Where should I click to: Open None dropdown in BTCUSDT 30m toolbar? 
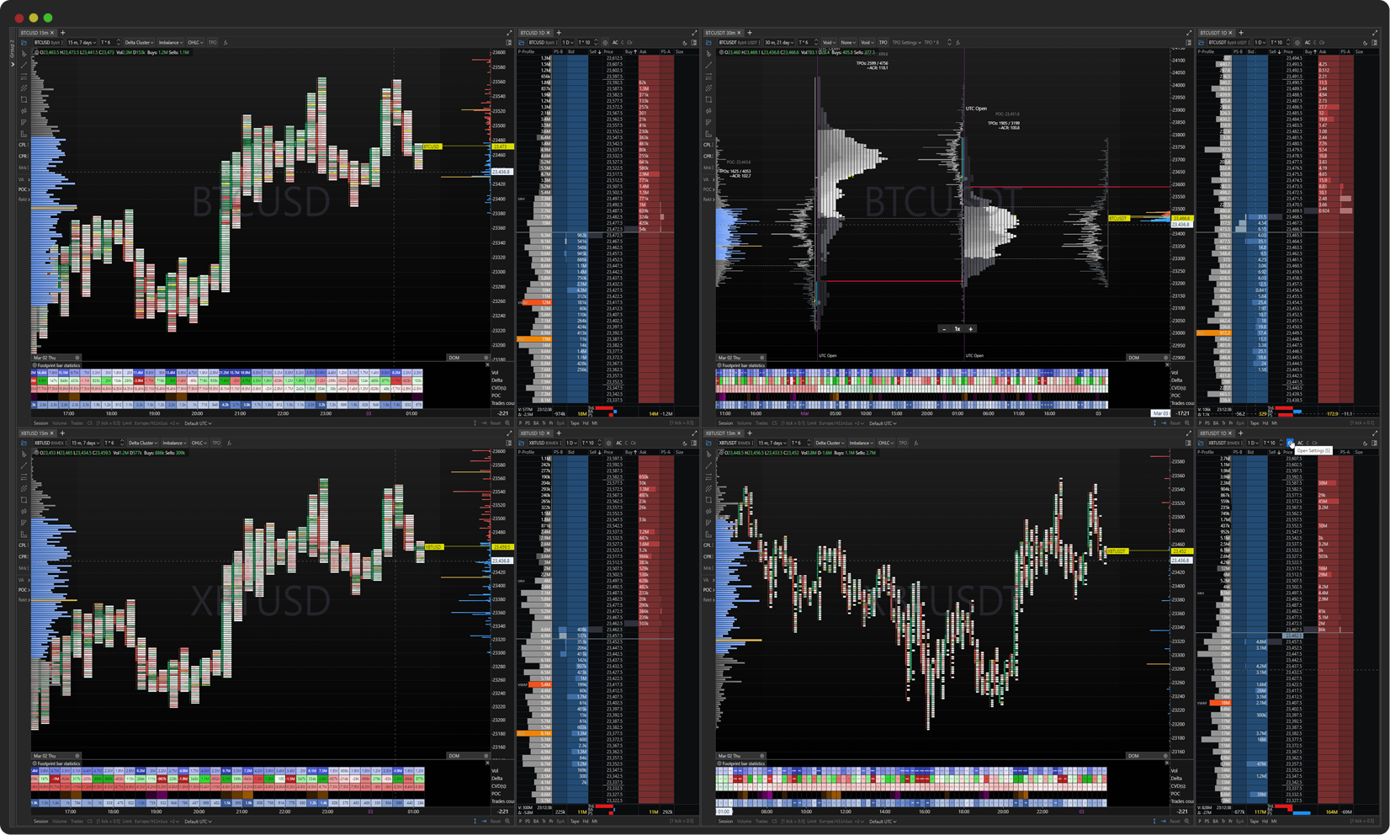[x=847, y=42]
